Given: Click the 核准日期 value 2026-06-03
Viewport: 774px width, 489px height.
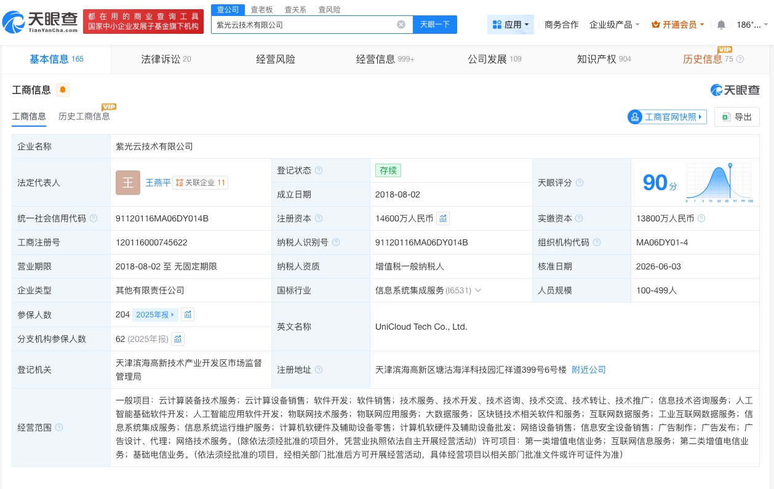Looking at the screenshot, I should coord(658,266).
